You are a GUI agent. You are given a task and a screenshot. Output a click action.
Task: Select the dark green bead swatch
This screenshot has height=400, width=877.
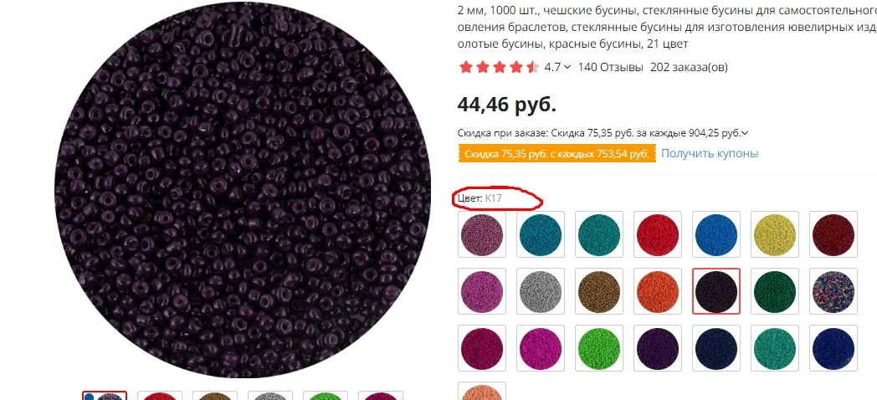coord(775,291)
